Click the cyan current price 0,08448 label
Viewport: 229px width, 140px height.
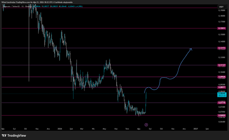(222, 95)
